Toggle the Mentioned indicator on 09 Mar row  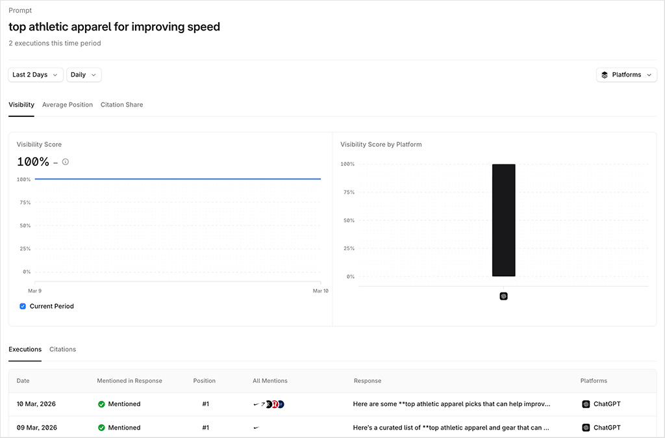pyautogui.click(x=101, y=428)
